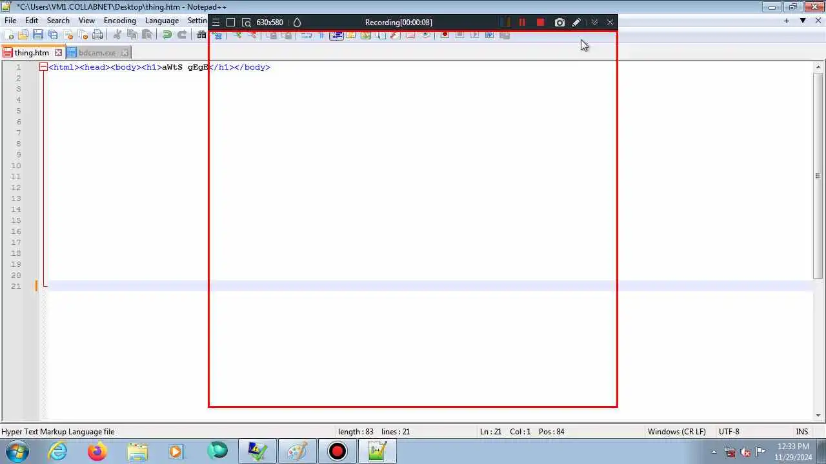Toggle Show All Characters toolbar button
The image size is (826, 464).
pyautogui.click(x=321, y=35)
